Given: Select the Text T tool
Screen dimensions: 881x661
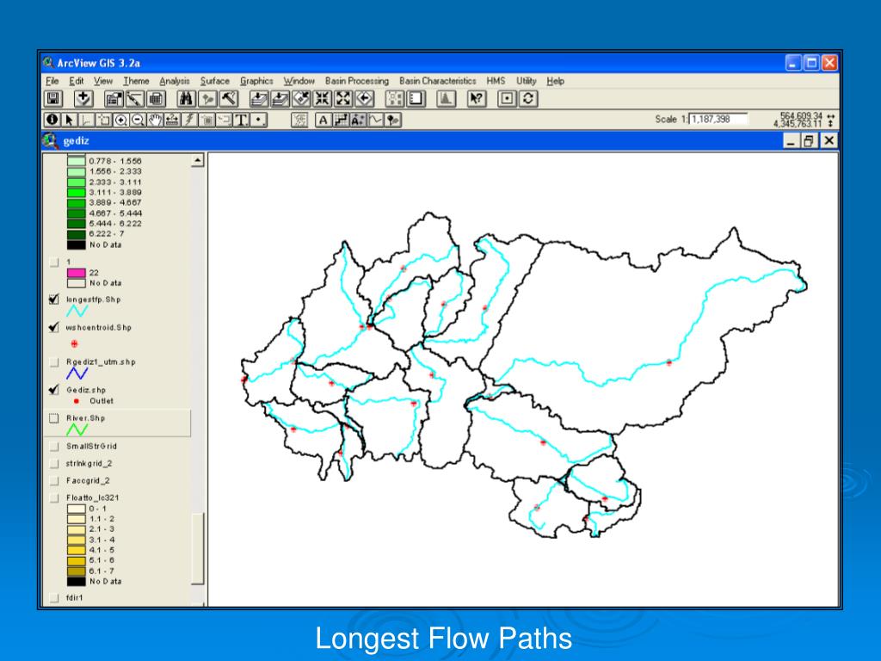Looking at the screenshot, I should (x=241, y=120).
